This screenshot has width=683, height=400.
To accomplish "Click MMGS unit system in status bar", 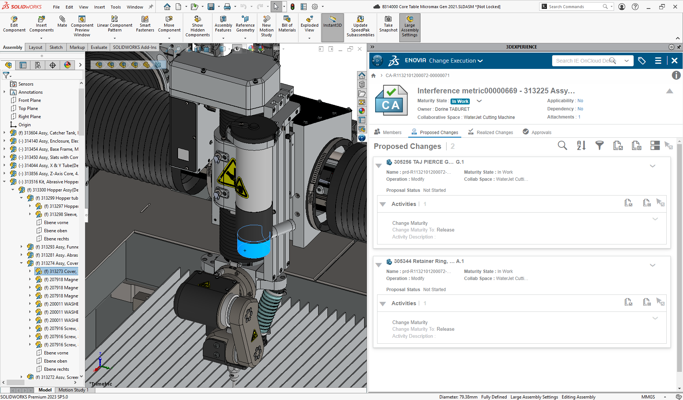I will pos(648,397).
